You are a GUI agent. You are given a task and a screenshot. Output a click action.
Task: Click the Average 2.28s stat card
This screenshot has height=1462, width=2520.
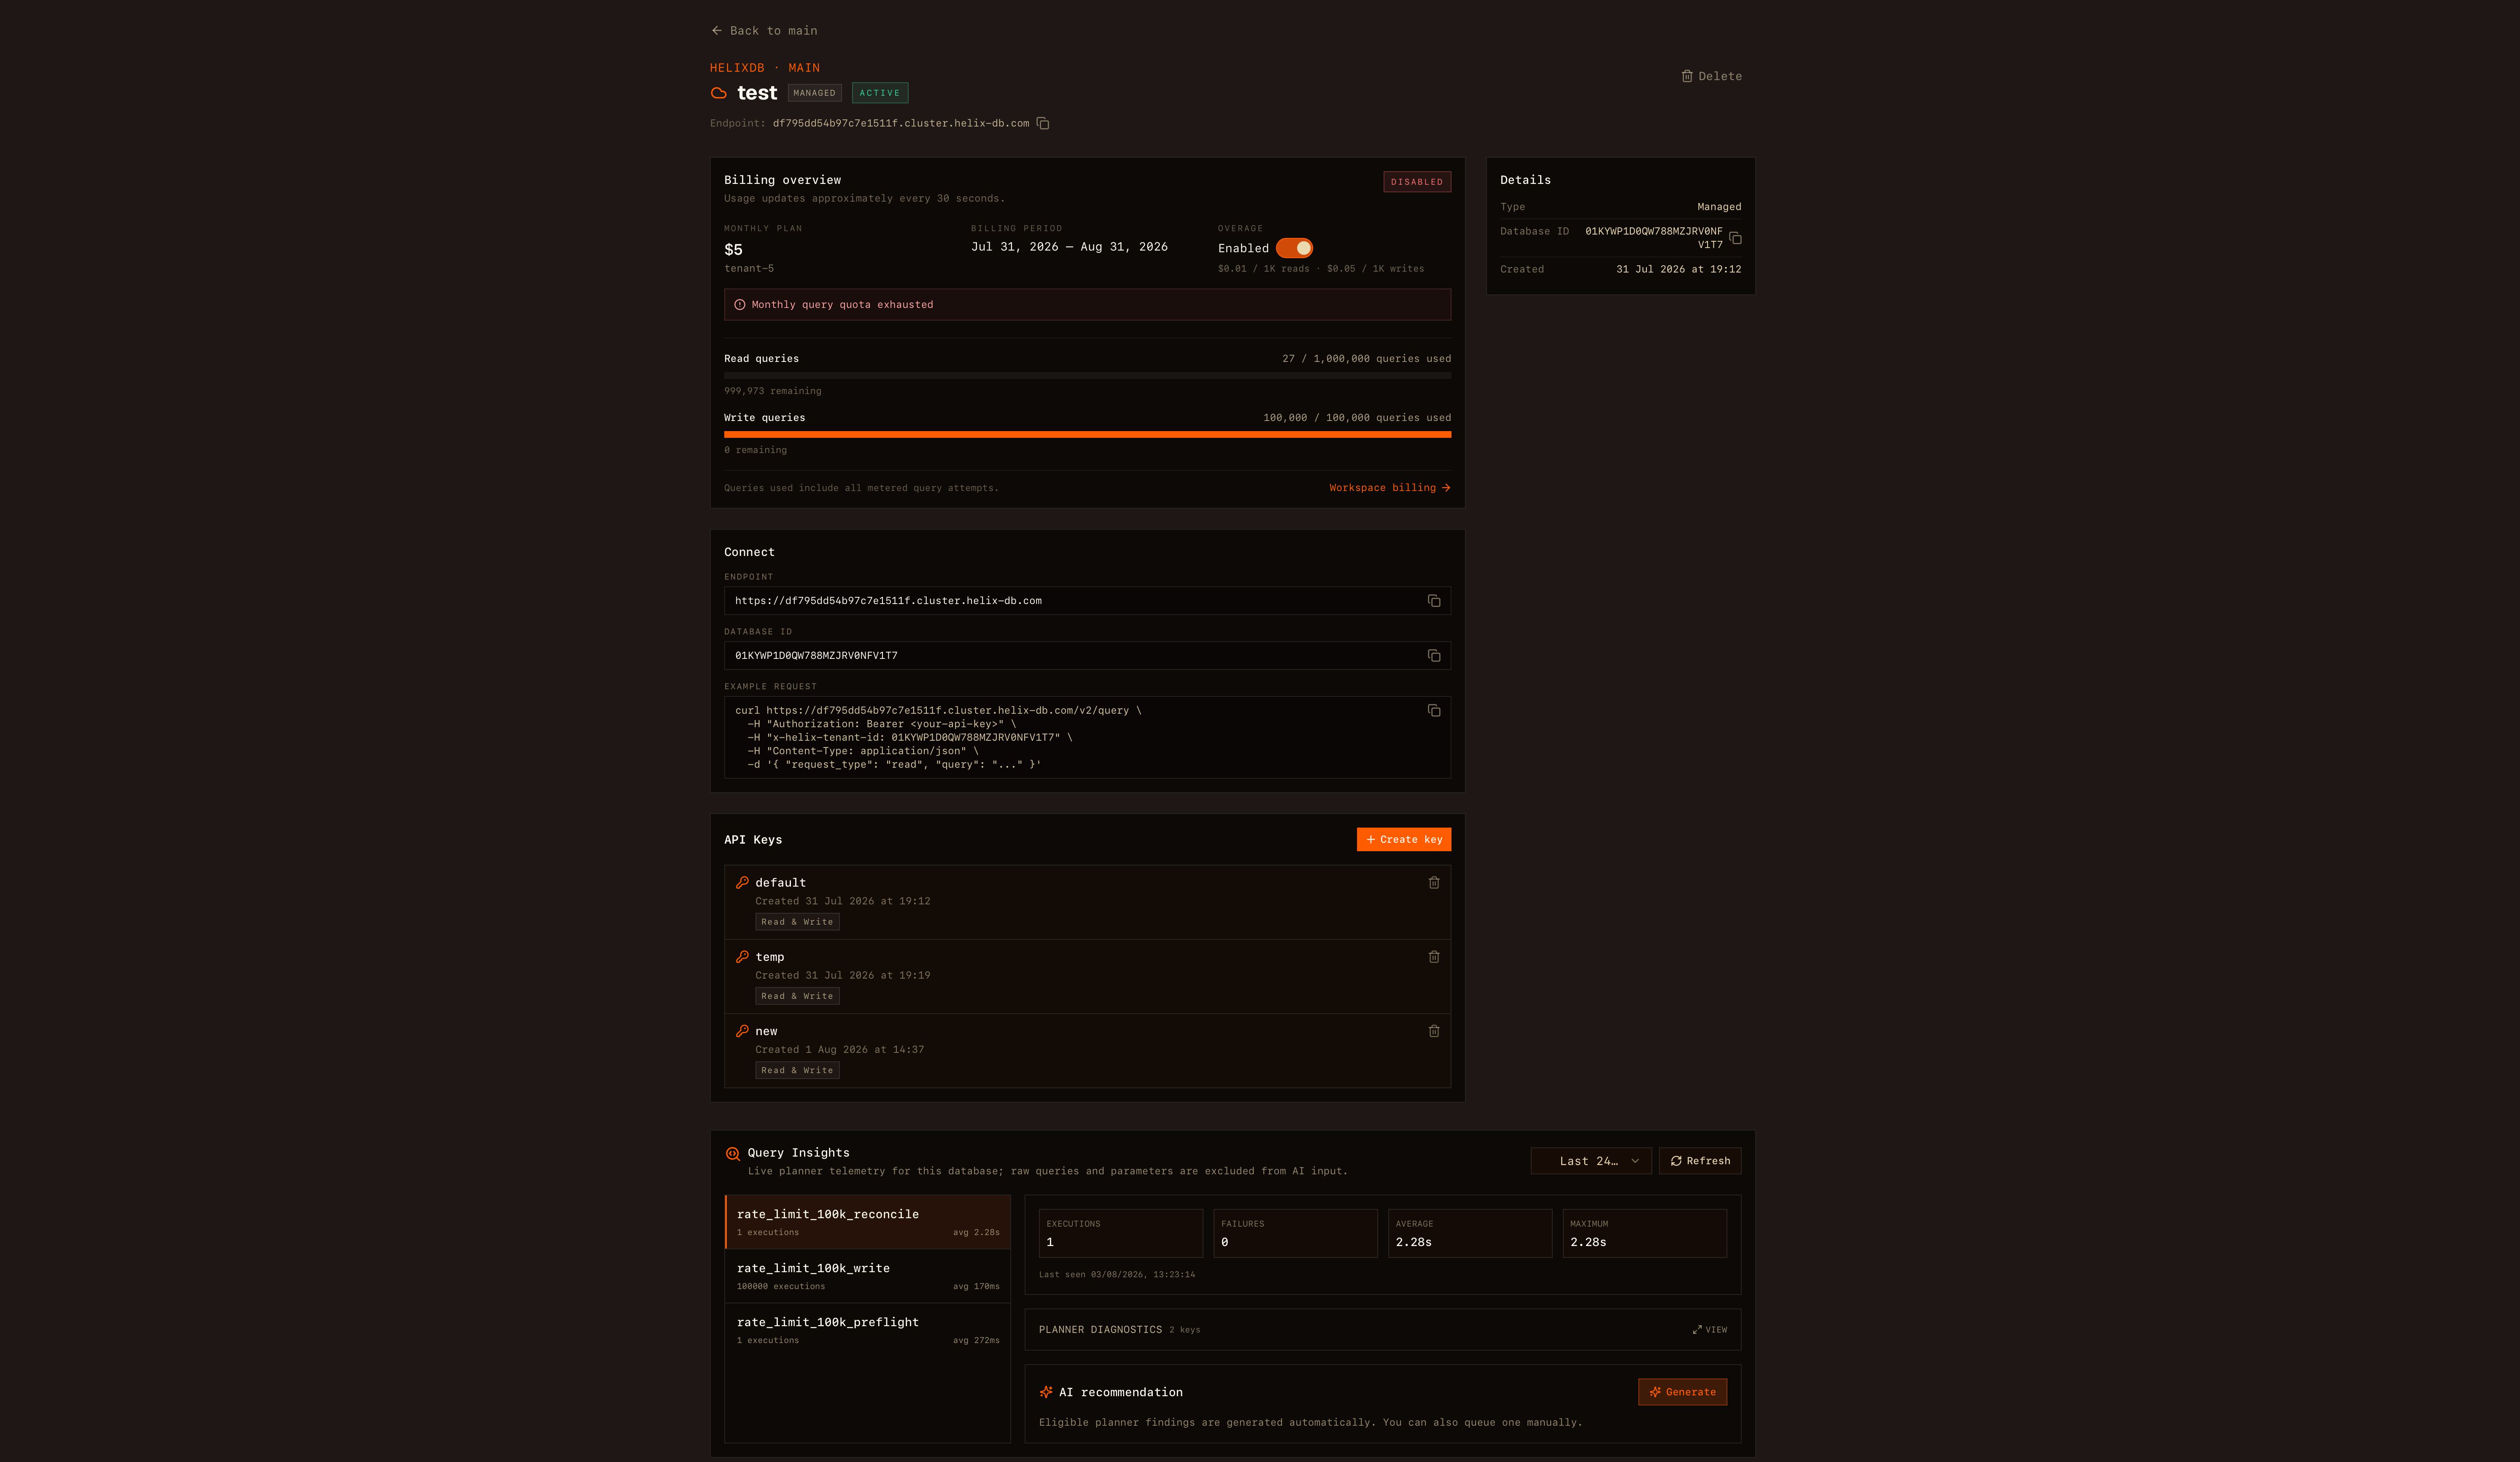pos(1470,1233)
